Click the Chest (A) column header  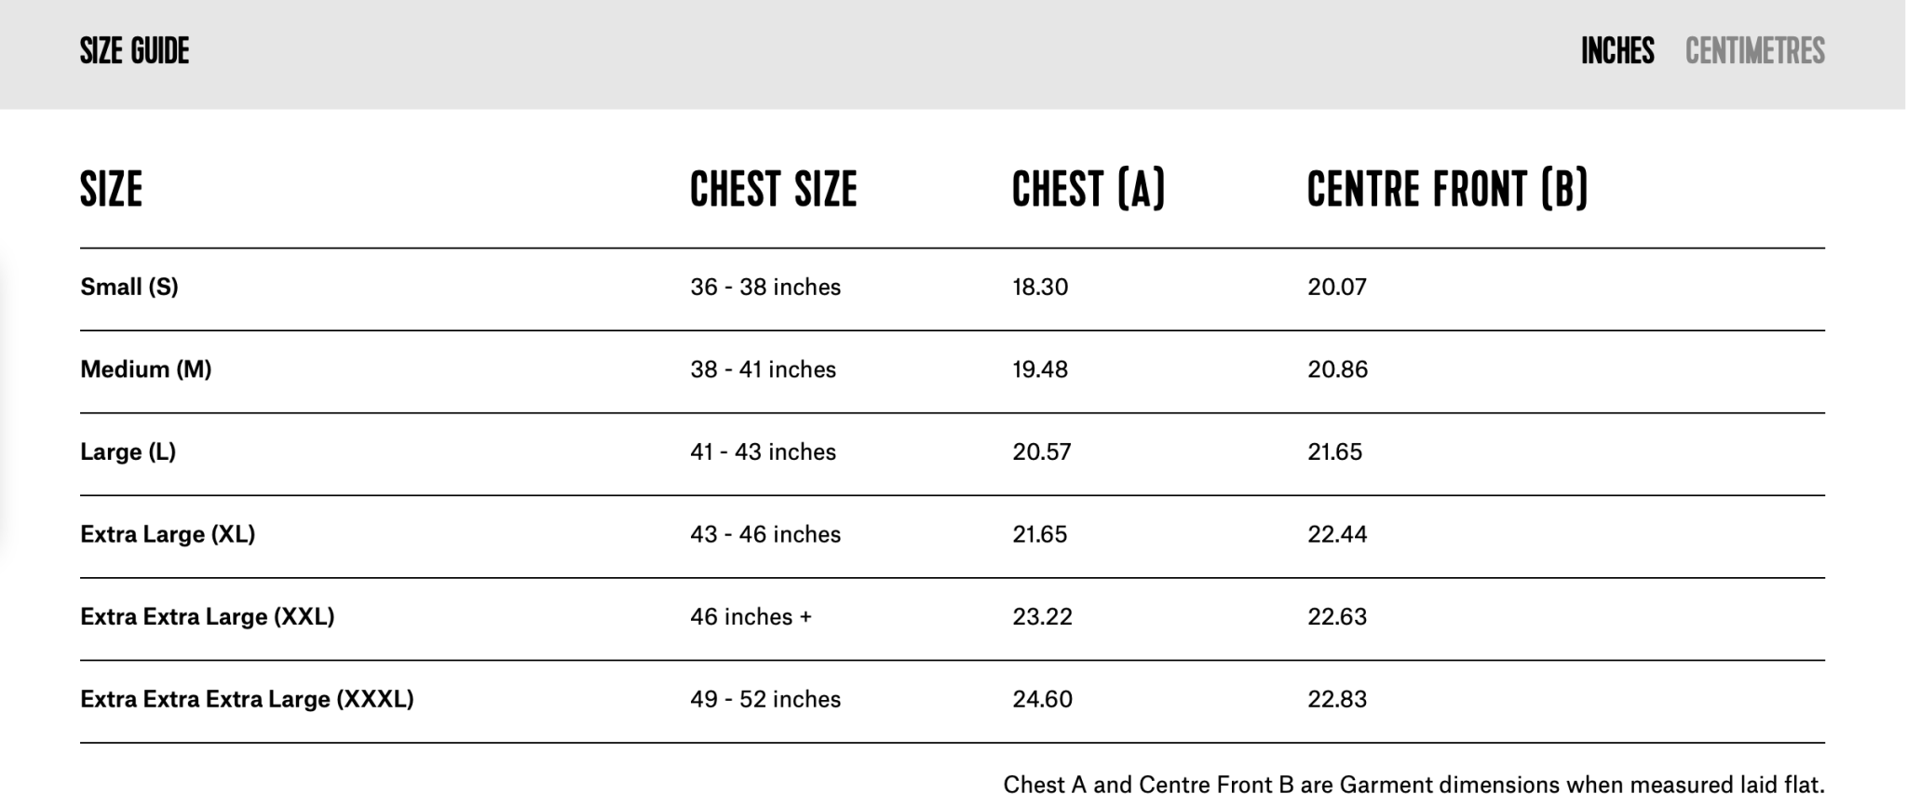[x=1088, y=190]
